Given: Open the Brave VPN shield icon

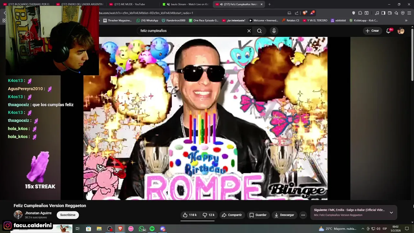Looking at the screenshot, I should pyautogui.click(x=403, y=13).
